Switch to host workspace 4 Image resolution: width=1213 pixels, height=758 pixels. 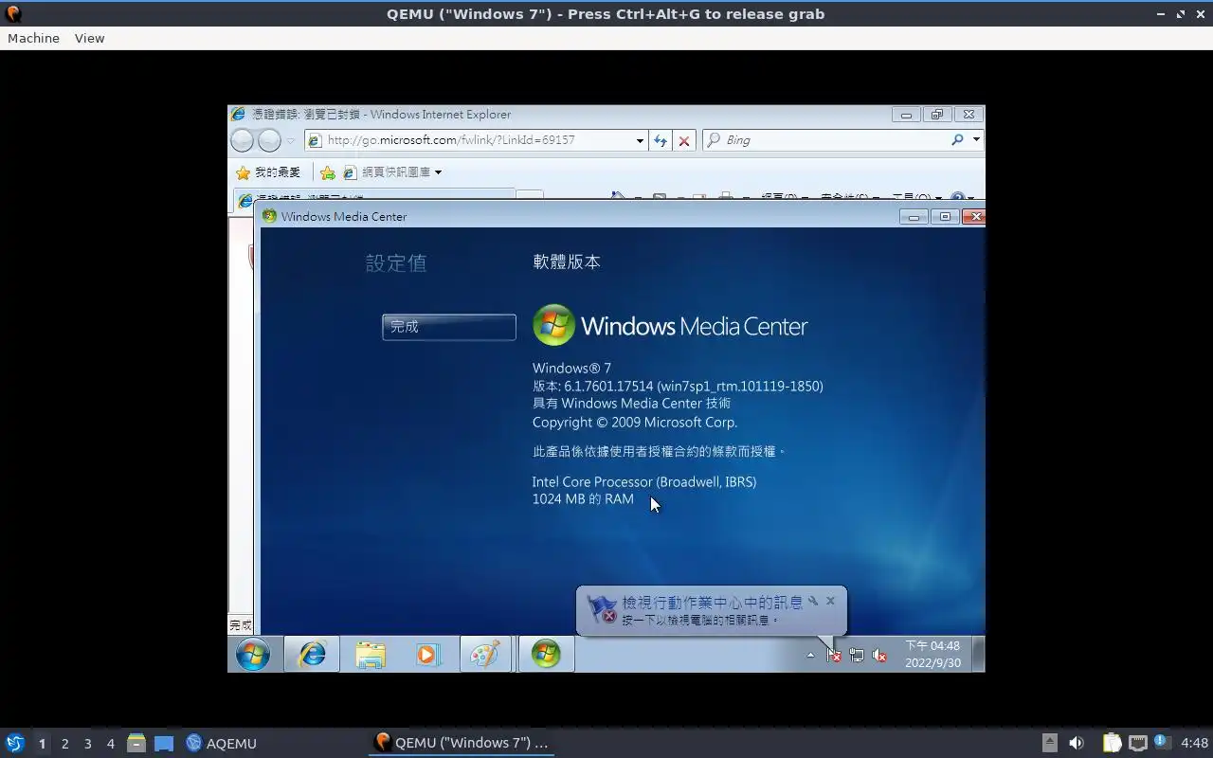110,744
